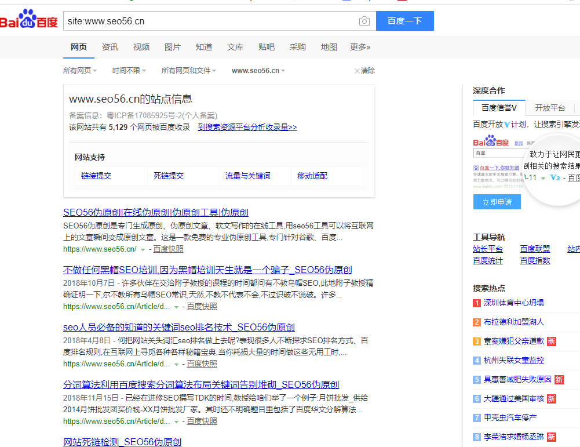
Task: Click the Baidu logo
Action: pyautogui.click(x=29, y=19)
